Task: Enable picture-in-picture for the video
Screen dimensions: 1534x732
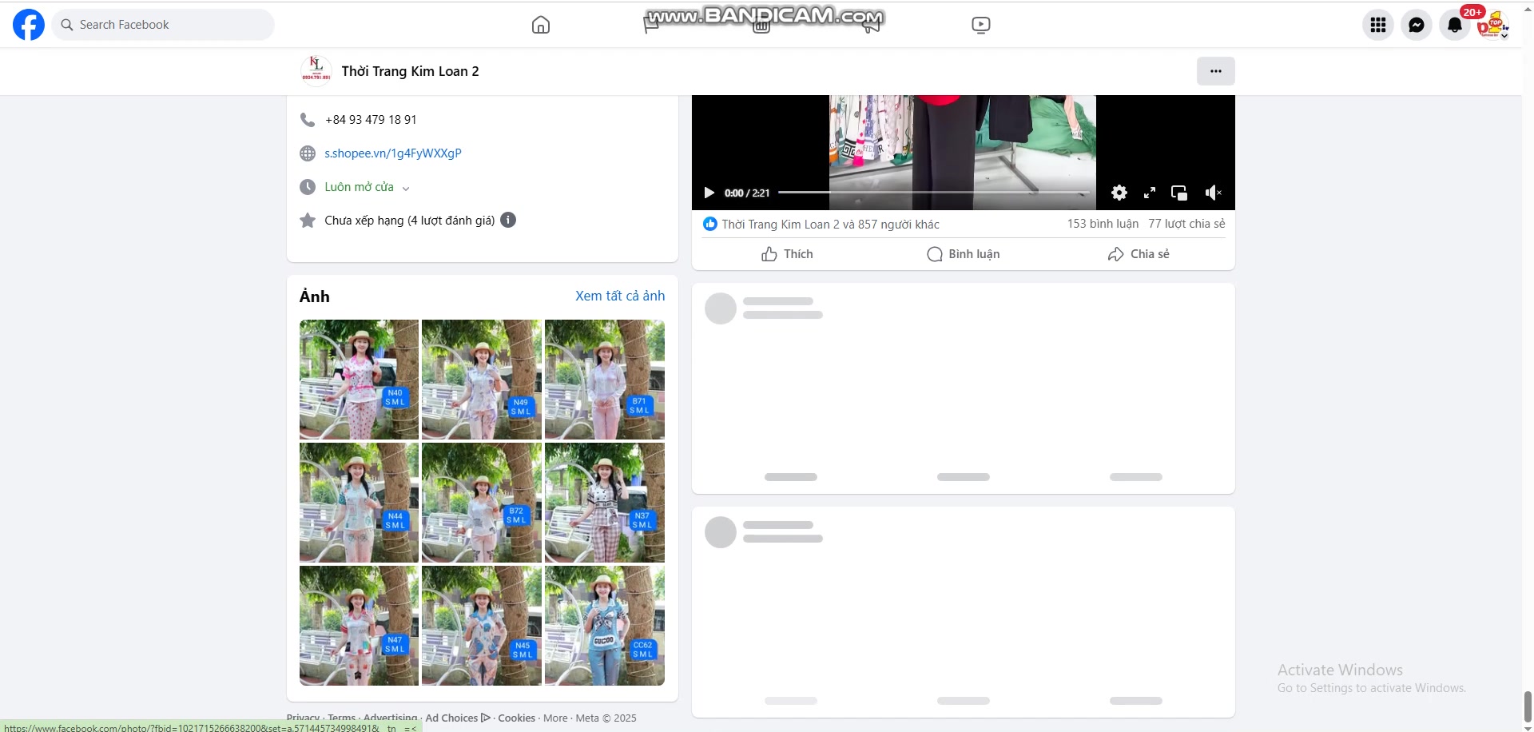Action: 1178,193
